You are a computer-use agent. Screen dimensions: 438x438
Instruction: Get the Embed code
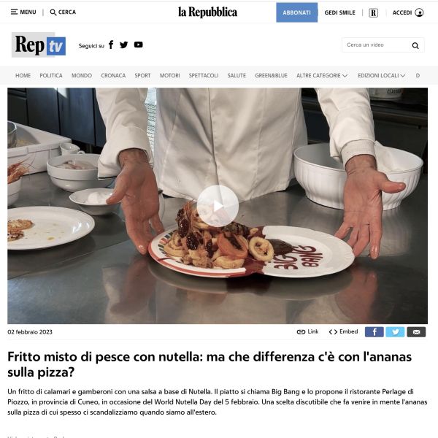click(343, 331)
